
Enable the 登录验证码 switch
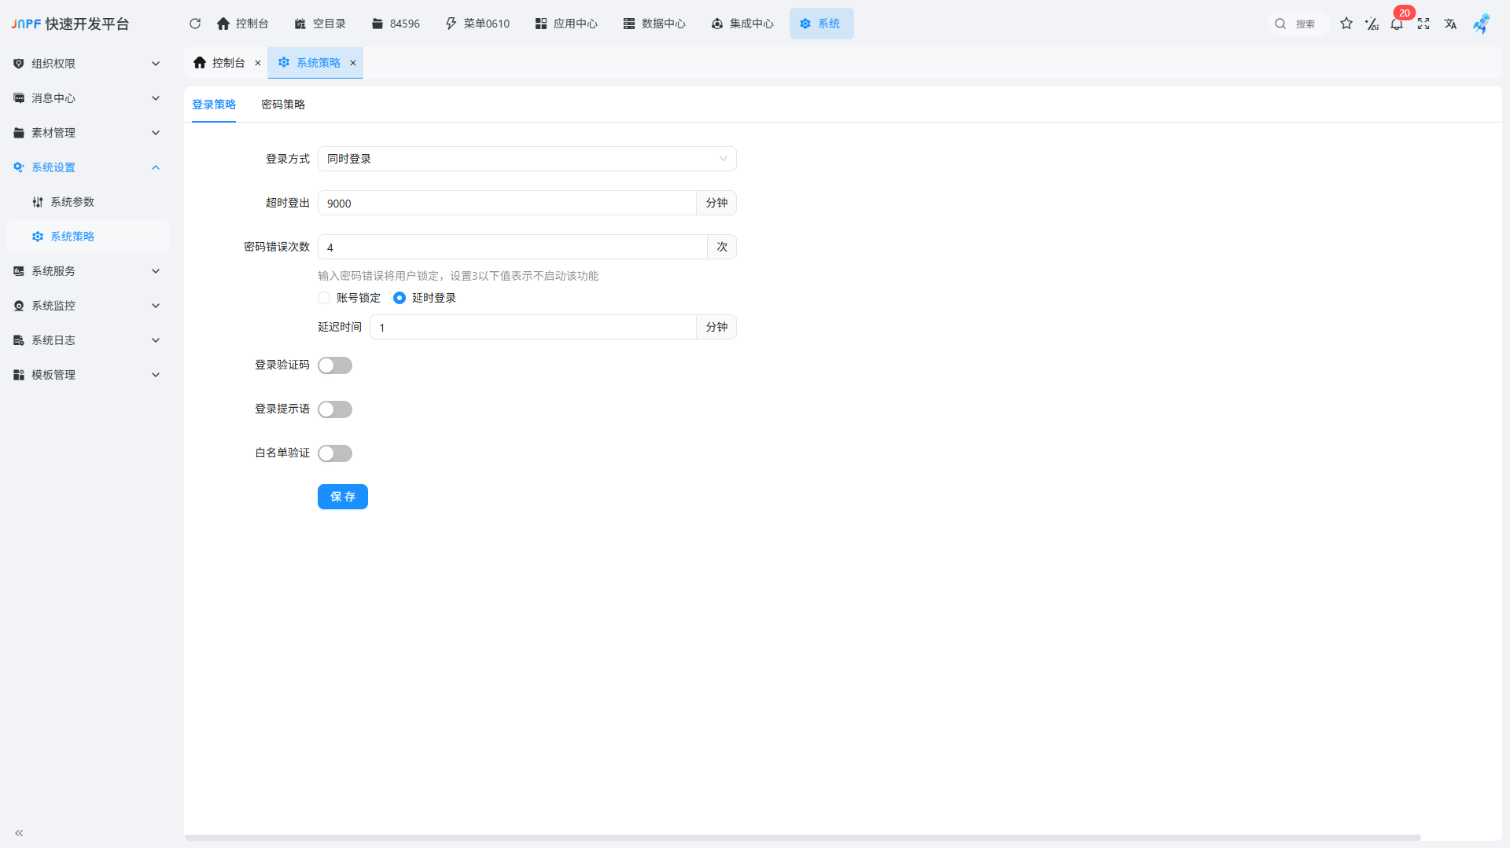coord(335,365)
